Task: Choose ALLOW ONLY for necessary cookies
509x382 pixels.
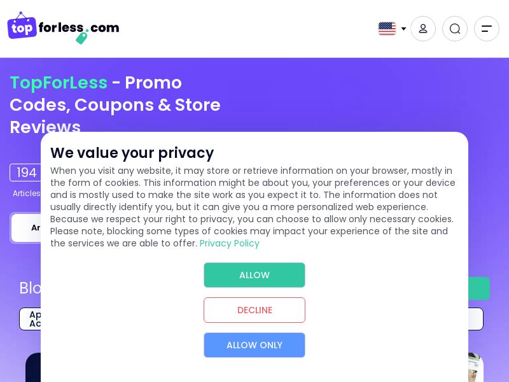Action: point(254,345)
